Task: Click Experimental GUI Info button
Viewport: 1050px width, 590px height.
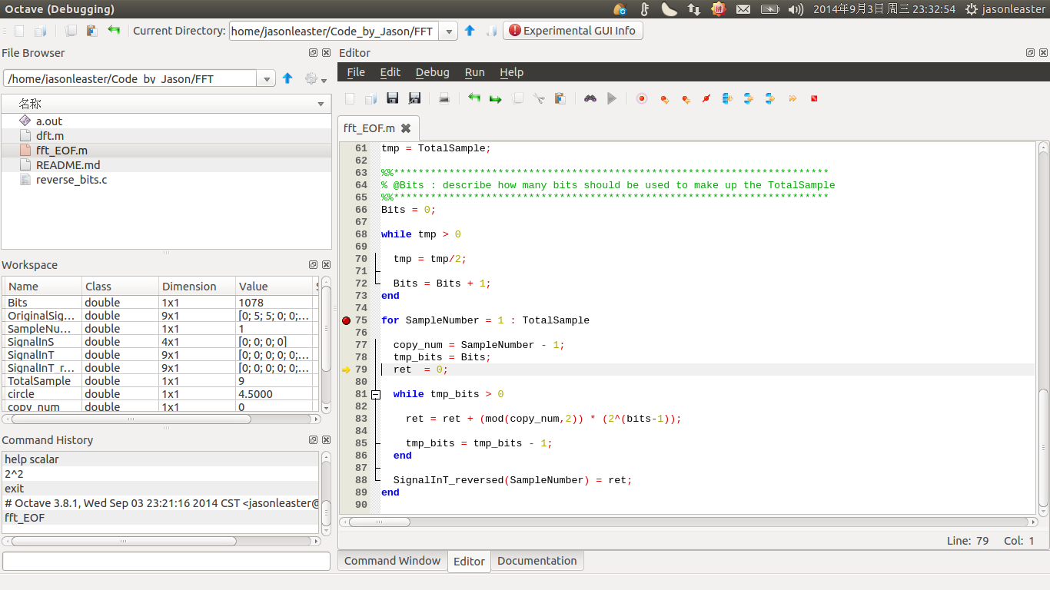Action: tap(573, 31)
